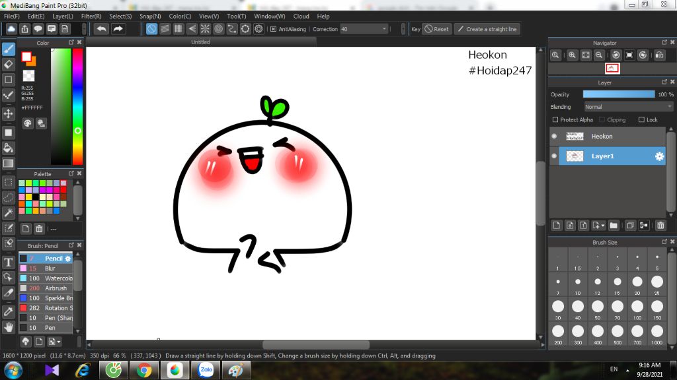Viewport: 677px width, 380px height.
Task: Open the Filter menu
Action: [x=91, y=16]
